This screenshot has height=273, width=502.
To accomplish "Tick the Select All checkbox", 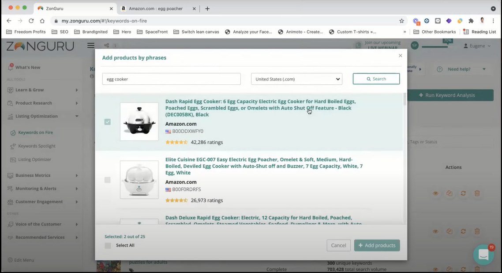I will [x=108, y=245].
